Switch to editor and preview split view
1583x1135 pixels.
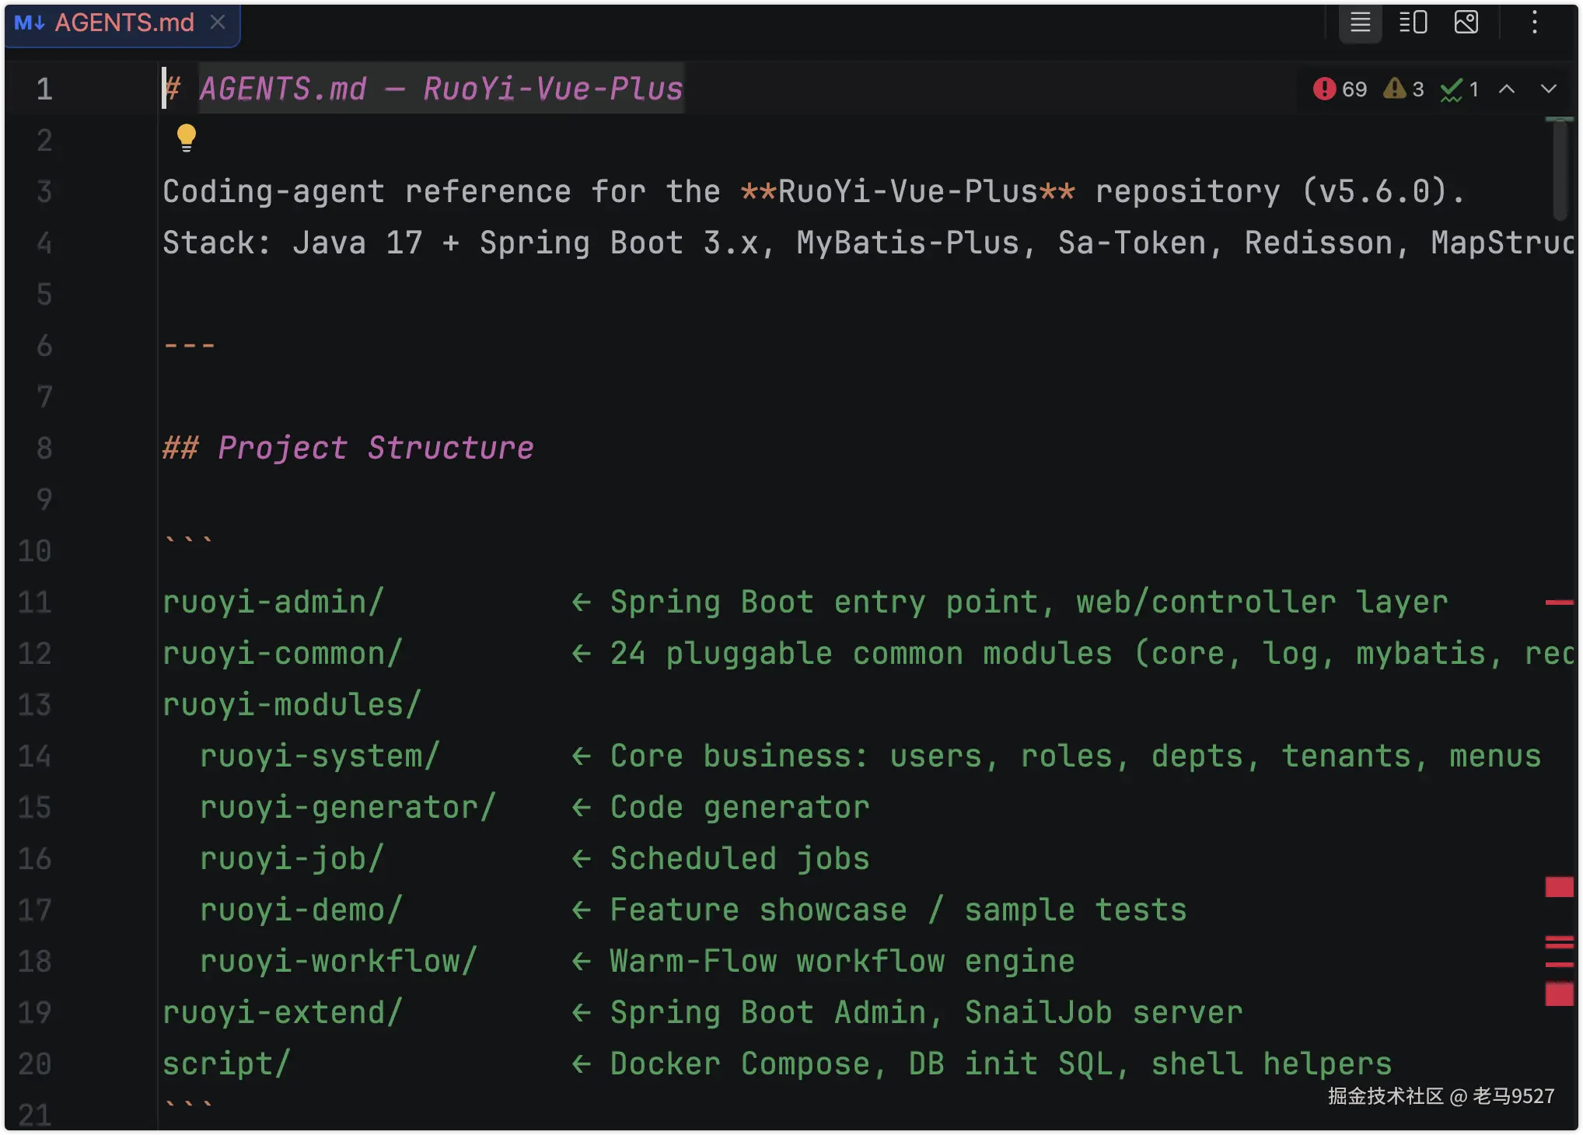(1413, 23)
